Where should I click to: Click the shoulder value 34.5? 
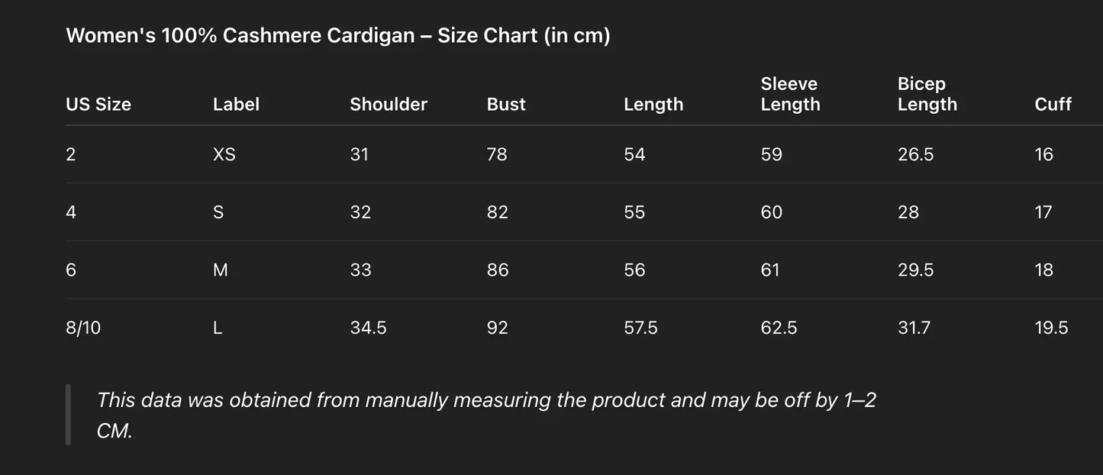tap(368, 328)
